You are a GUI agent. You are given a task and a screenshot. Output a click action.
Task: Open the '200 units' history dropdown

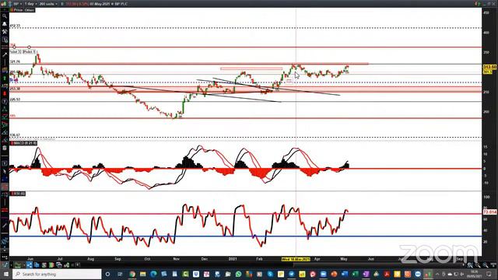48,4
